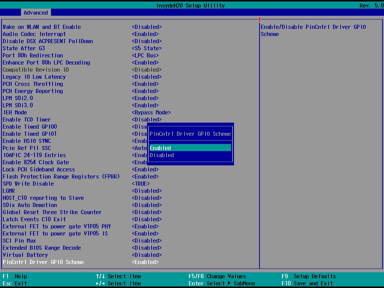
Task: Open the S5 State value option
Action: [x=147, y=48]
